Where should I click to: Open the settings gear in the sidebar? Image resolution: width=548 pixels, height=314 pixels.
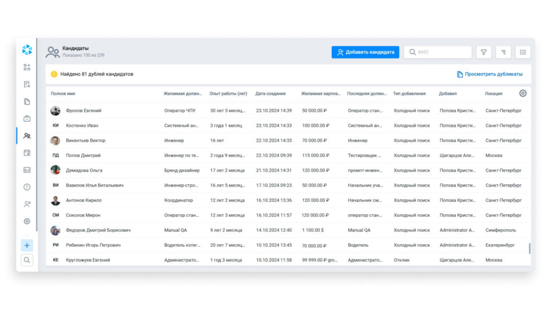pos(27,221)
